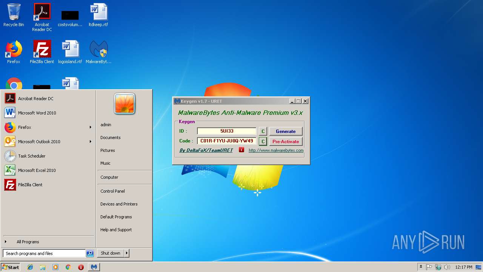
Task: Open Internet Explorer from taskbar
Action: coord(30,267)
